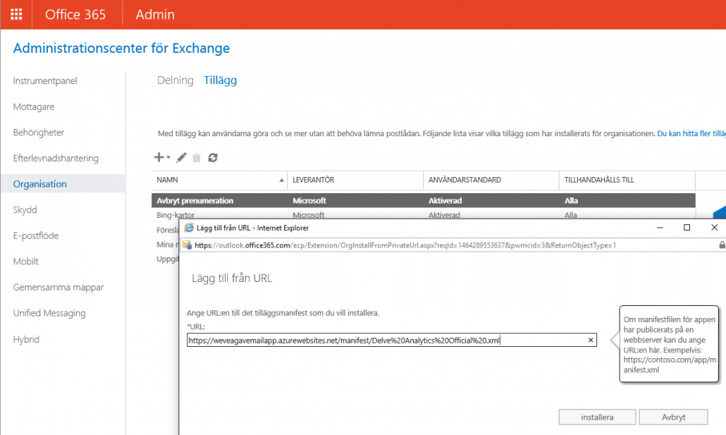Image resolution: width=726 pixels, height=435 pixels.
Task: Click the delete trash can icon
Action: coord(197,157)
